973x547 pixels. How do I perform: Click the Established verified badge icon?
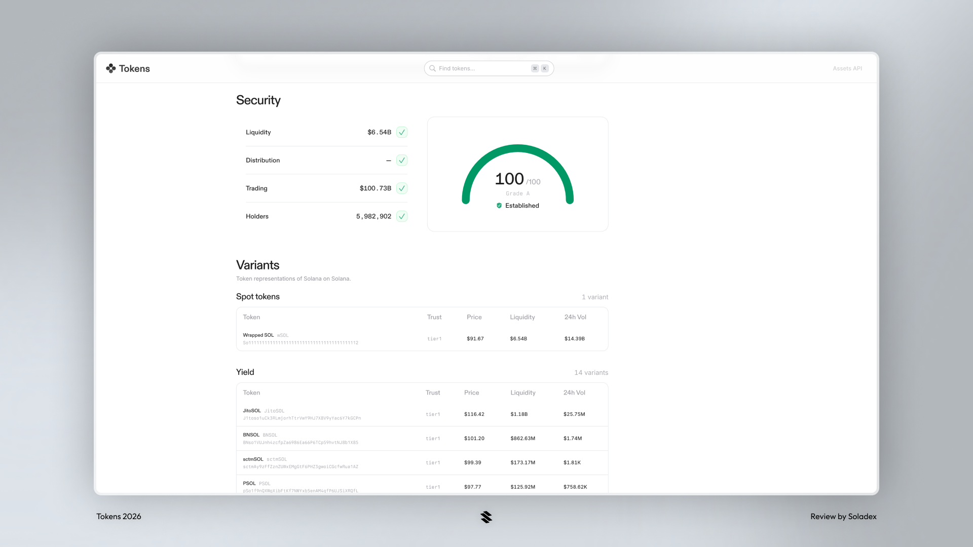499,206
